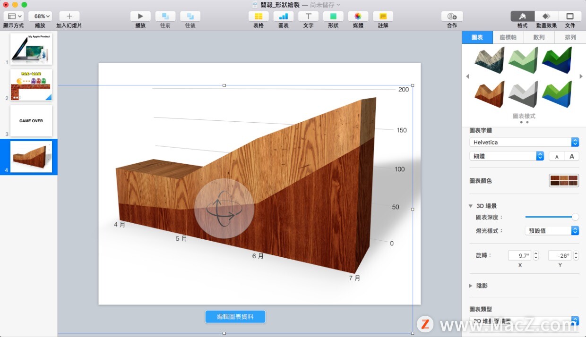Click the 50 value axis label
This screenshot has width=586, height=337.
pos(396,207)
